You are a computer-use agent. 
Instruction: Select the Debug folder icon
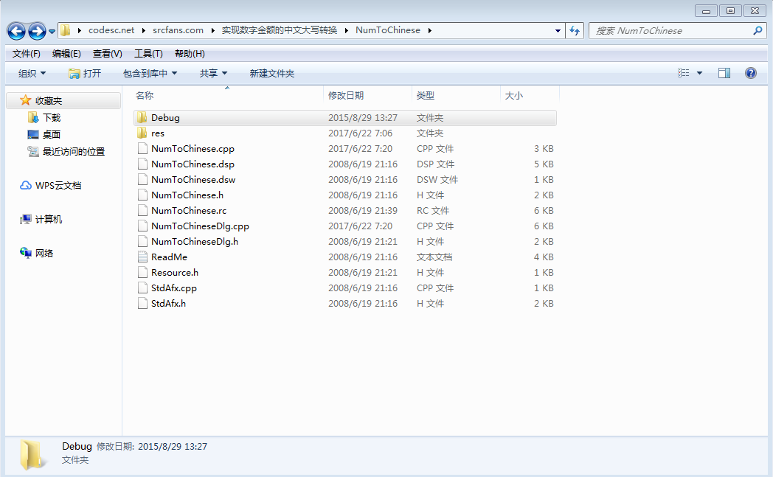pyautogui.click(x=142, y=117)
